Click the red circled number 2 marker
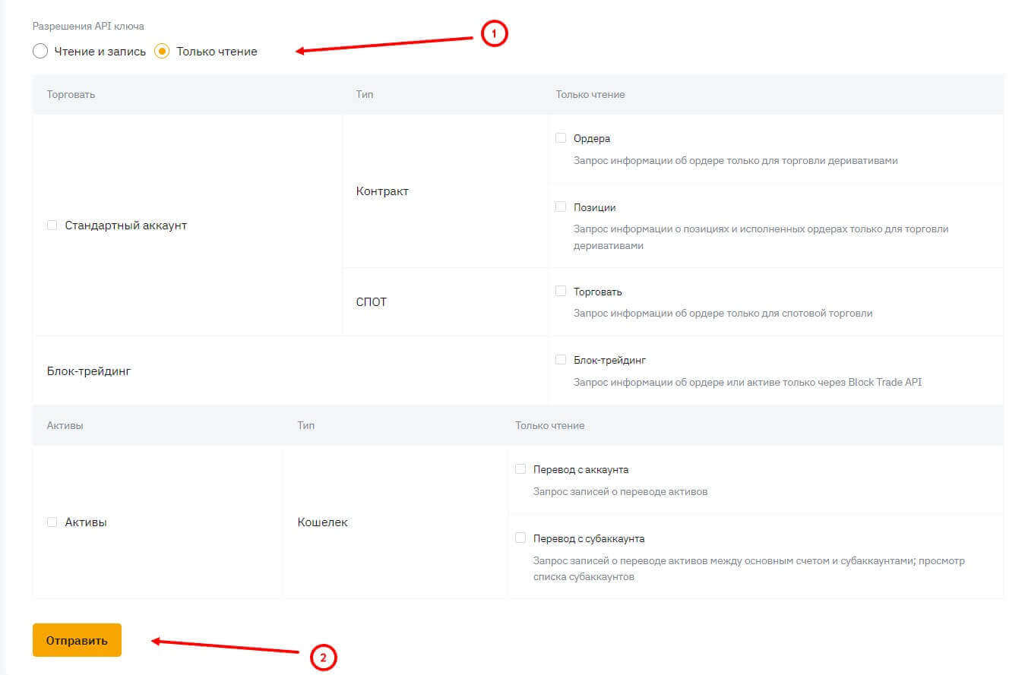This screenshot has height=675, width=1025. pyautogui.click(x=323, y=658)
